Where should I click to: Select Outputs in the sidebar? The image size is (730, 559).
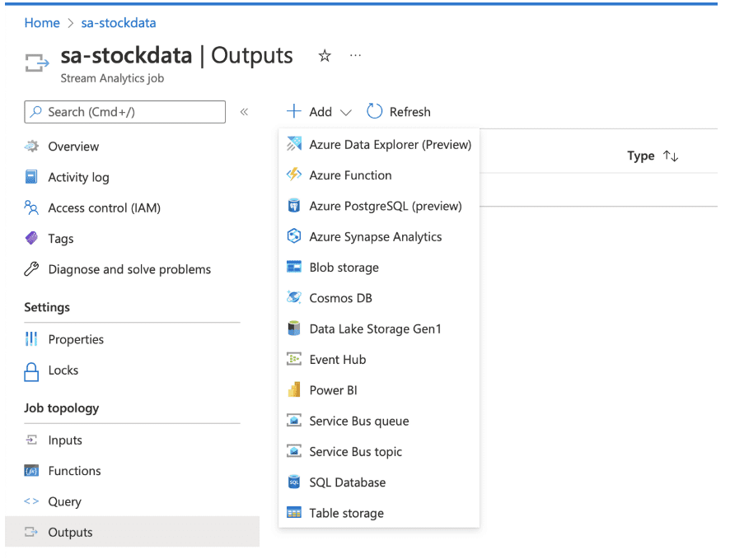(132, 532)
